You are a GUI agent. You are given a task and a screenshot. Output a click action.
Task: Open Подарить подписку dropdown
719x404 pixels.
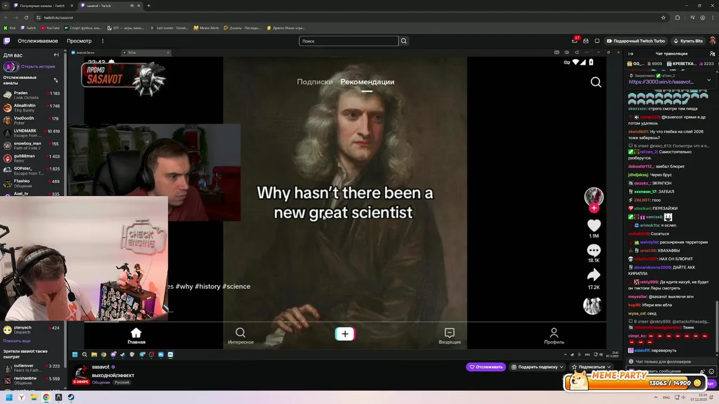coord(536,367)
